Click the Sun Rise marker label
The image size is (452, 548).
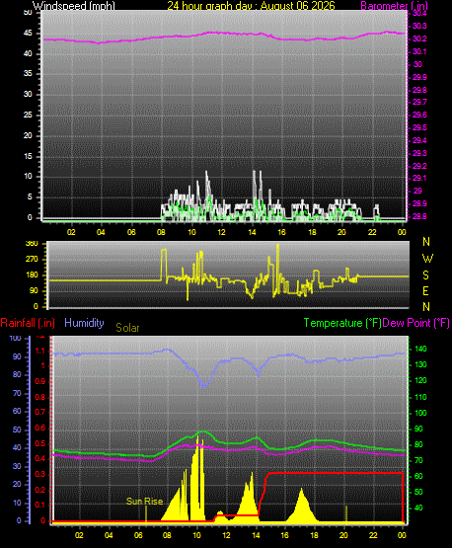145,502
